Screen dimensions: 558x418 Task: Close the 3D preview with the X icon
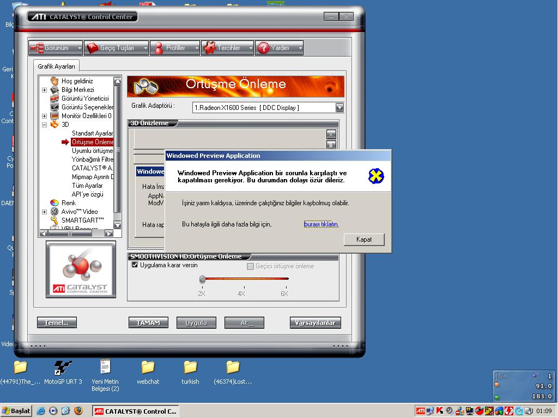[331, 134]
